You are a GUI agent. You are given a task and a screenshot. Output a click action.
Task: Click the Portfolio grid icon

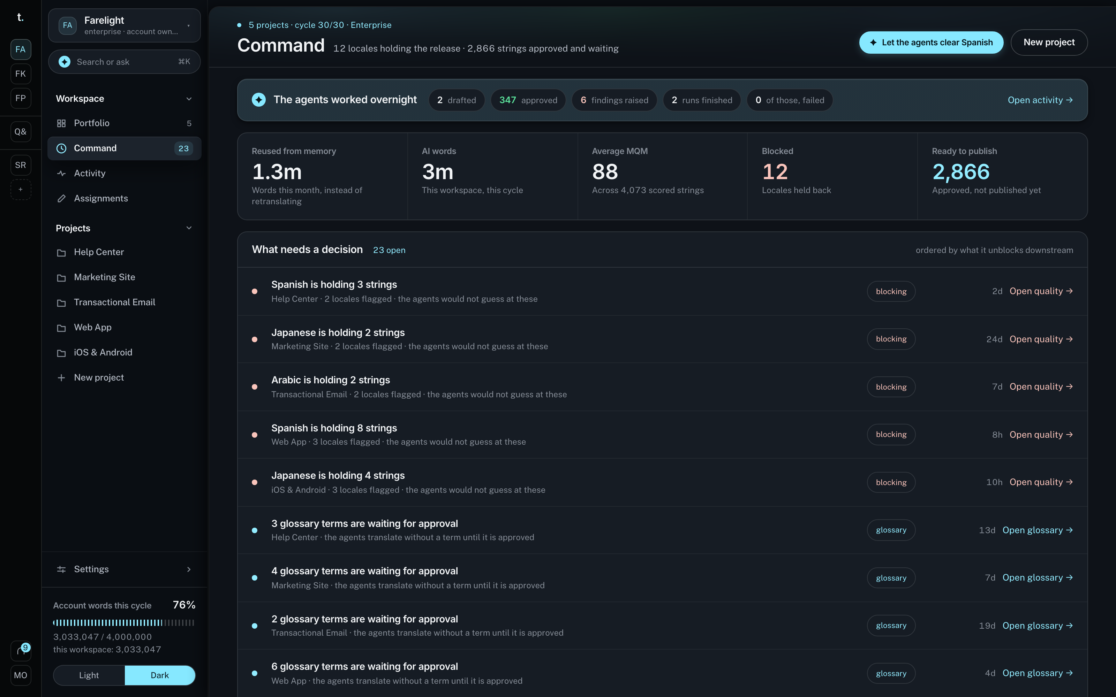[61, 123]
